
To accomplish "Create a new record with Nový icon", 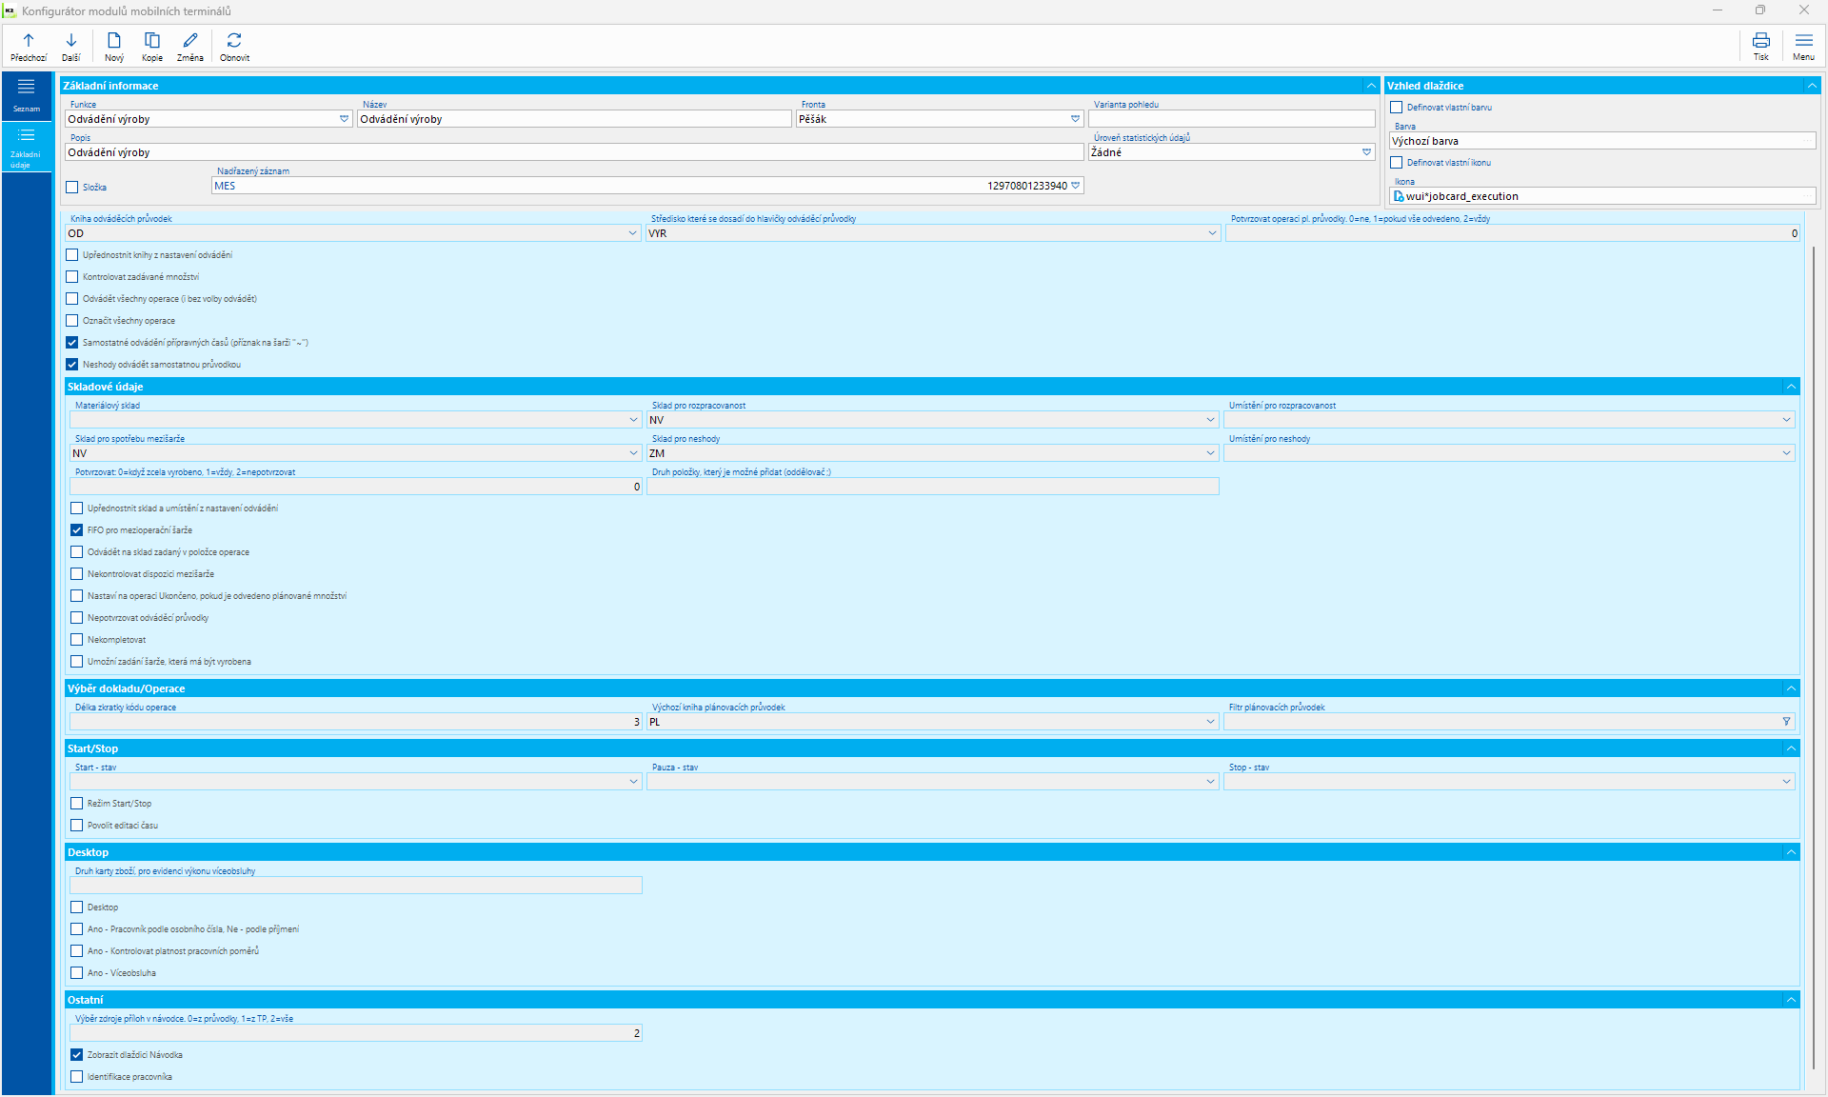I will pos(114,41).
